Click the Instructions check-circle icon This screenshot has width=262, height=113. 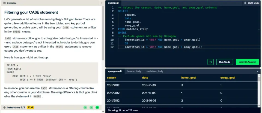coord(4,108)
